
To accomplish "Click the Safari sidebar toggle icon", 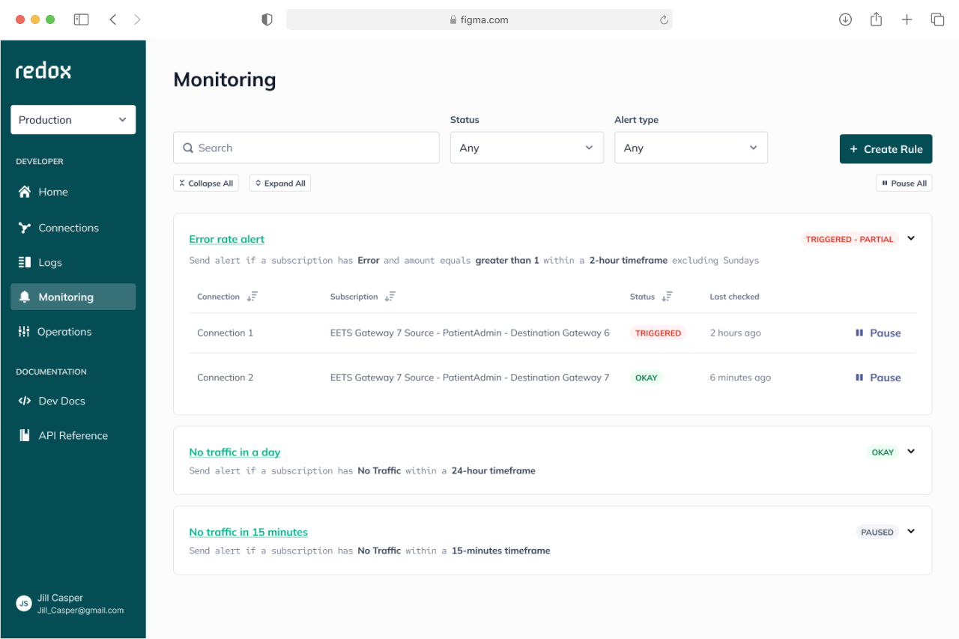I will point(81,19).
